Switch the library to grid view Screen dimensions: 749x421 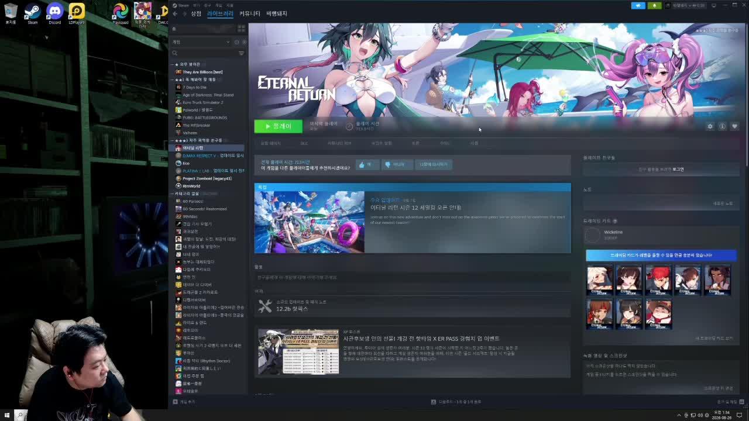tap(241, 28)
